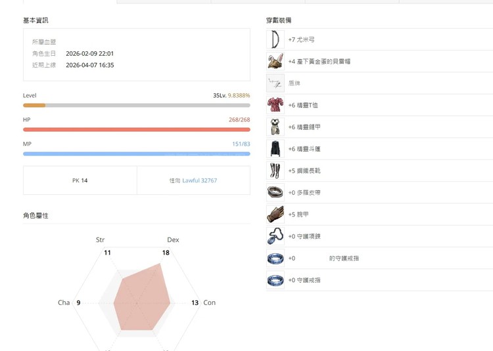Image resolution: width=493 pixels, height=351 pixels.
Task: Click the PK 14 cell
Action: click(x=80, y=180)
